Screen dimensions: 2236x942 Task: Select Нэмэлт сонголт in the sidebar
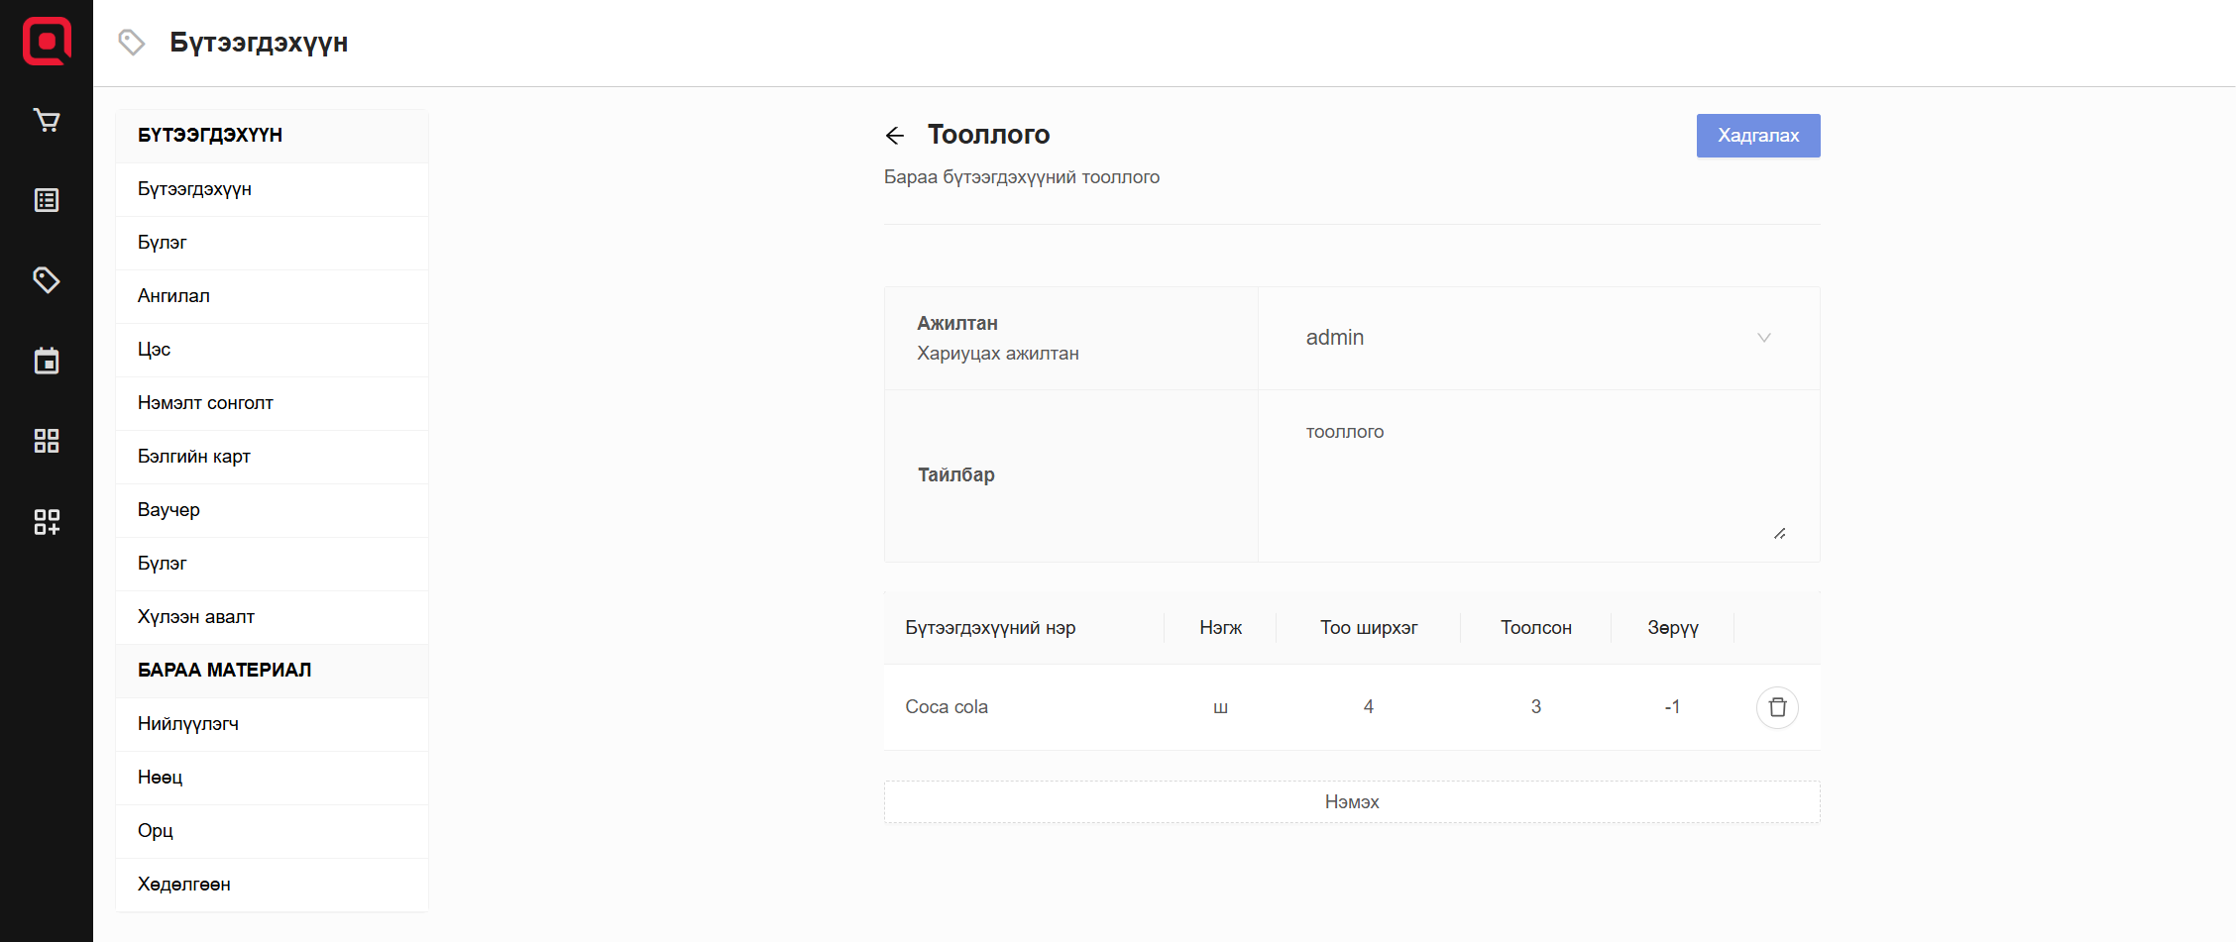tap(205, 403)
